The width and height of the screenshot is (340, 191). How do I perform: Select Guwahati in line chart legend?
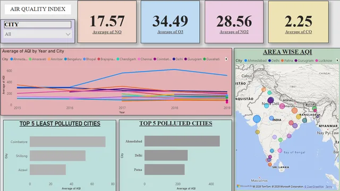(x=211, y=59)
